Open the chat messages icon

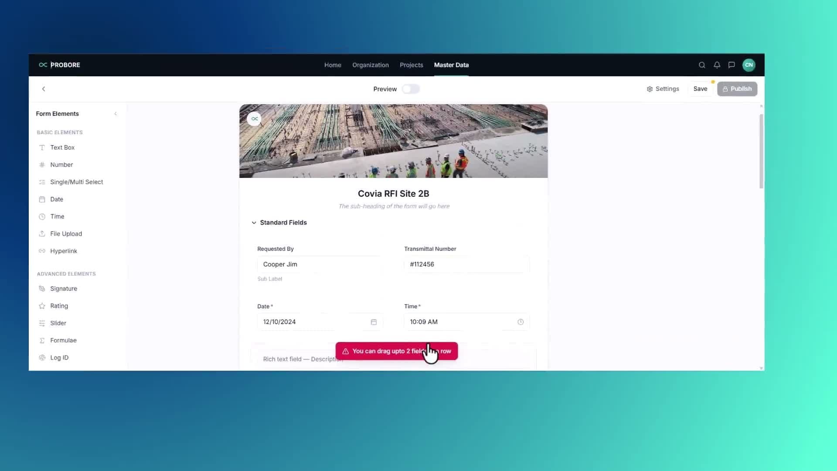732,65
